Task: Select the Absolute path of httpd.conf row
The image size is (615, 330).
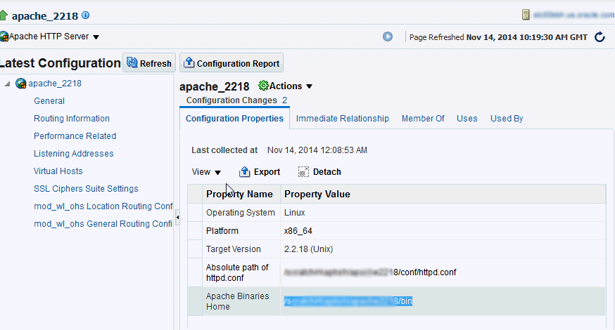Action: [397, 272]
